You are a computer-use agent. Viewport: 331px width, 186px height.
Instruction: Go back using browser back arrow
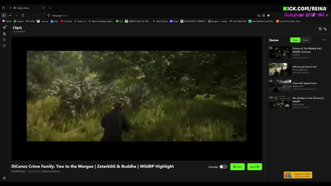(x=10, y=15)
